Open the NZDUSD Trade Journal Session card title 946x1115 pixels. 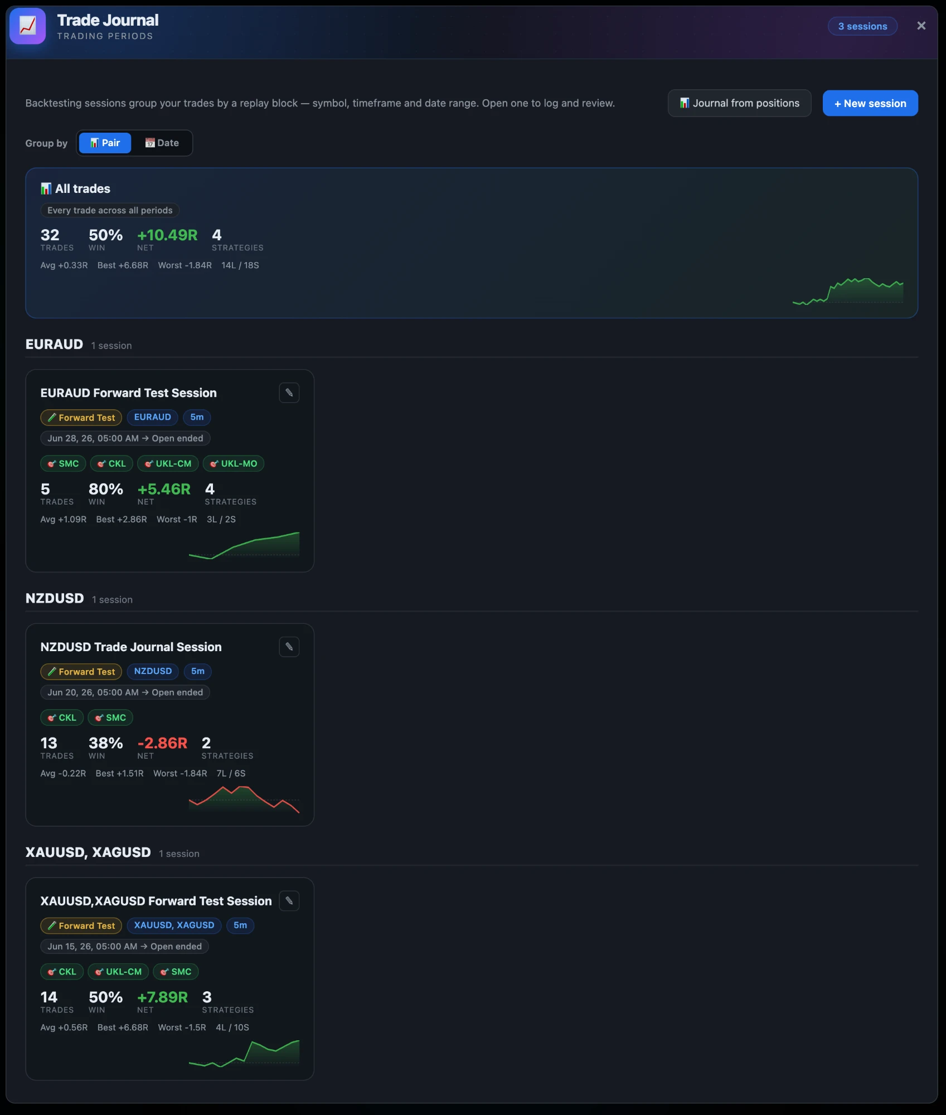click(131, 647)
